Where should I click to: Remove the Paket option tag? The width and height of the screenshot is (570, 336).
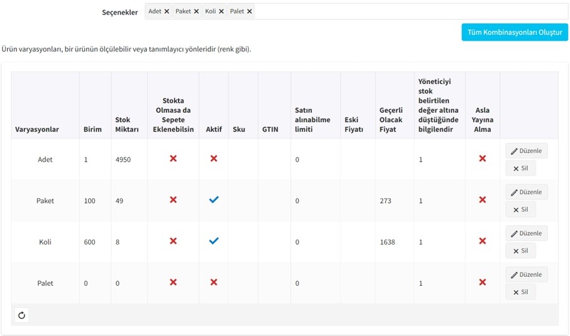click(196, 12)
